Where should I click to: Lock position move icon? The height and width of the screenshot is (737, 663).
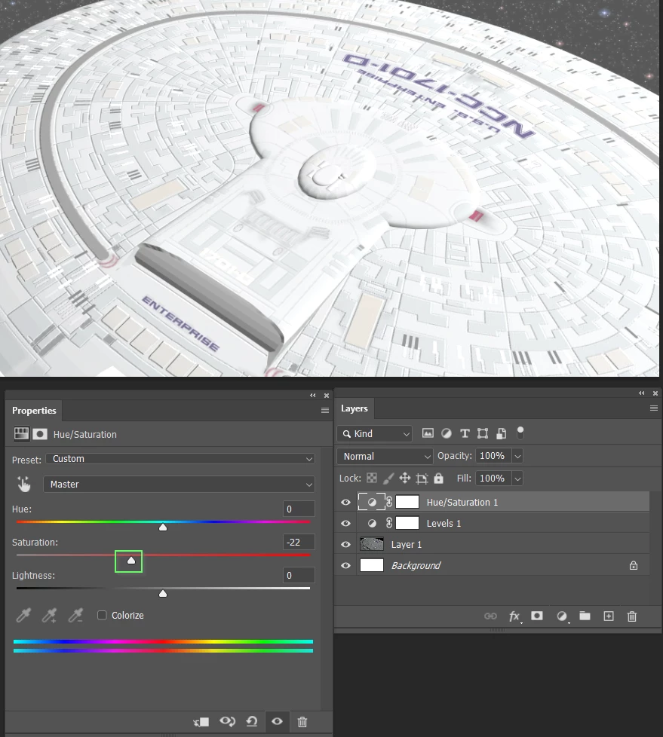(405, 479)
